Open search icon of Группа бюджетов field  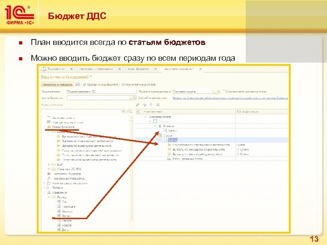tap(135, 98)
